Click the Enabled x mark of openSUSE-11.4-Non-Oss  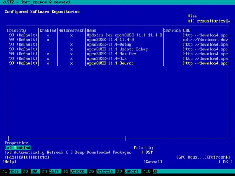click(48, 54)
